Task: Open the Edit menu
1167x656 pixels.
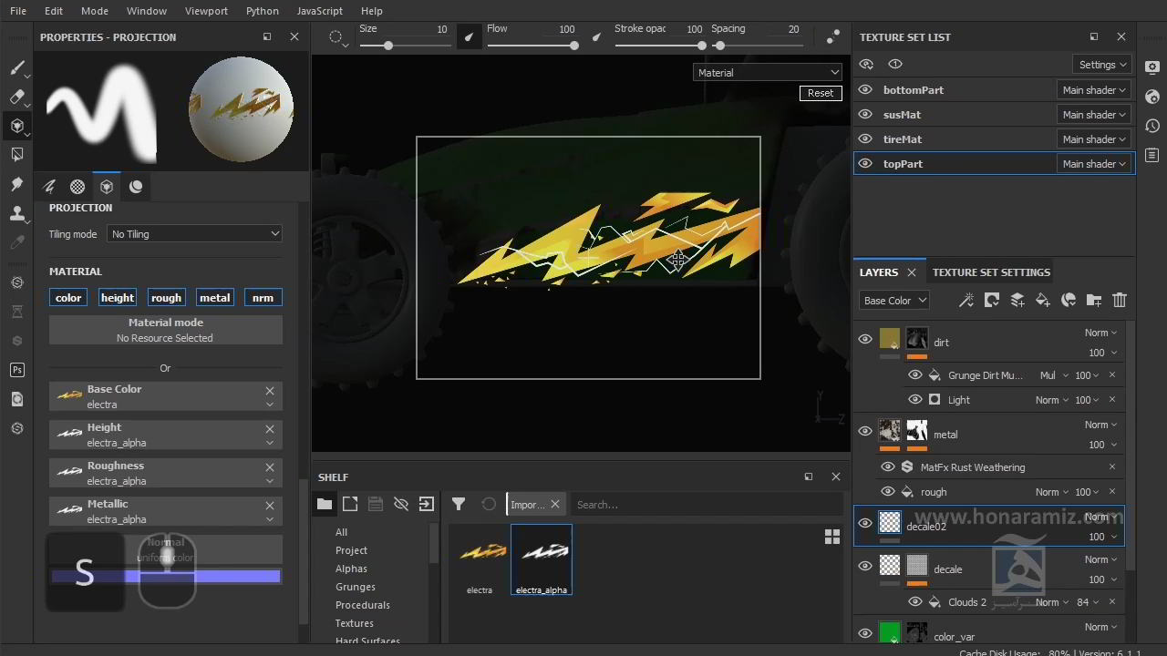Action: [54, 11]
